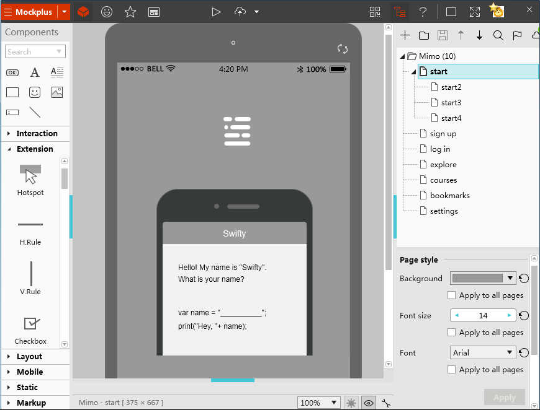540x410 pixels.
Task: Pick the V.Rule extension component
Action: coord(30,278)
